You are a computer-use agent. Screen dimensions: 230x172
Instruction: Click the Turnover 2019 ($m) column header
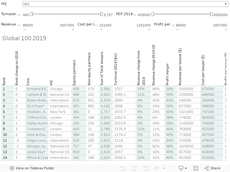116,69
